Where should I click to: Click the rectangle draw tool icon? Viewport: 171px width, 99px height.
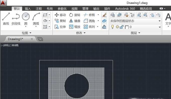click(x=45, y=15)
